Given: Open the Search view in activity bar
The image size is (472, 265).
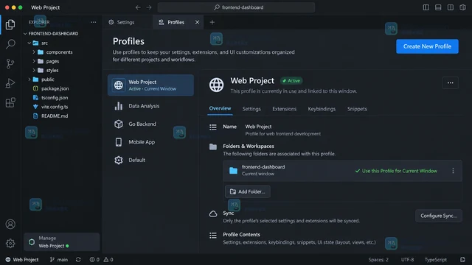Looking at the screenshot, I should click(10, 44).
